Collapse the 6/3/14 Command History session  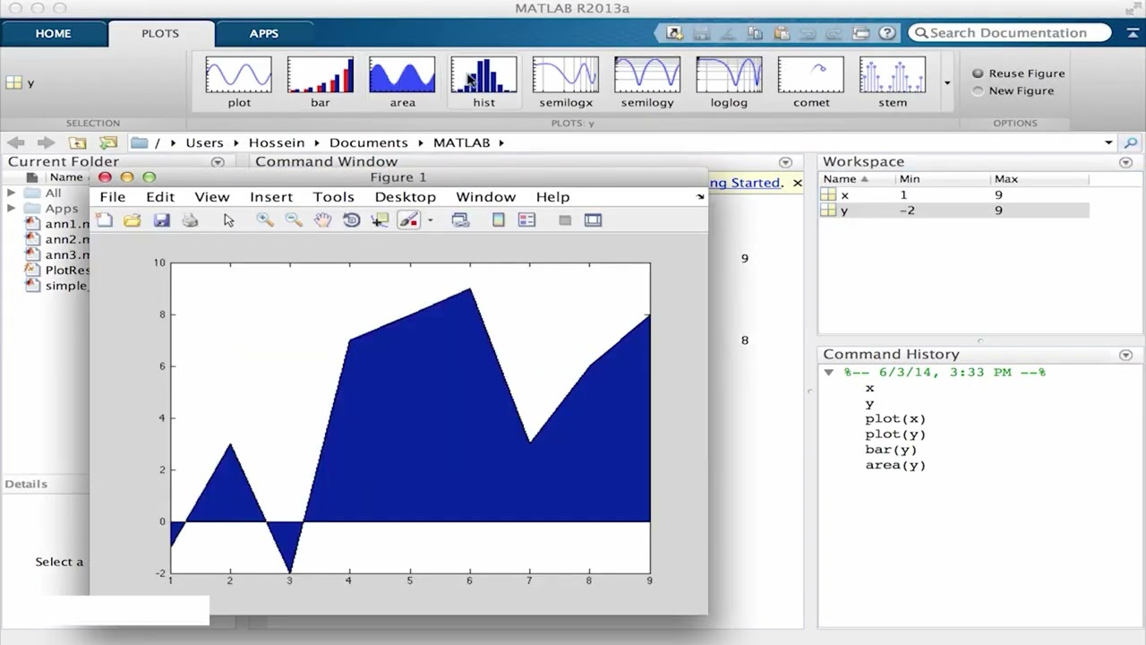pos(828,372)
